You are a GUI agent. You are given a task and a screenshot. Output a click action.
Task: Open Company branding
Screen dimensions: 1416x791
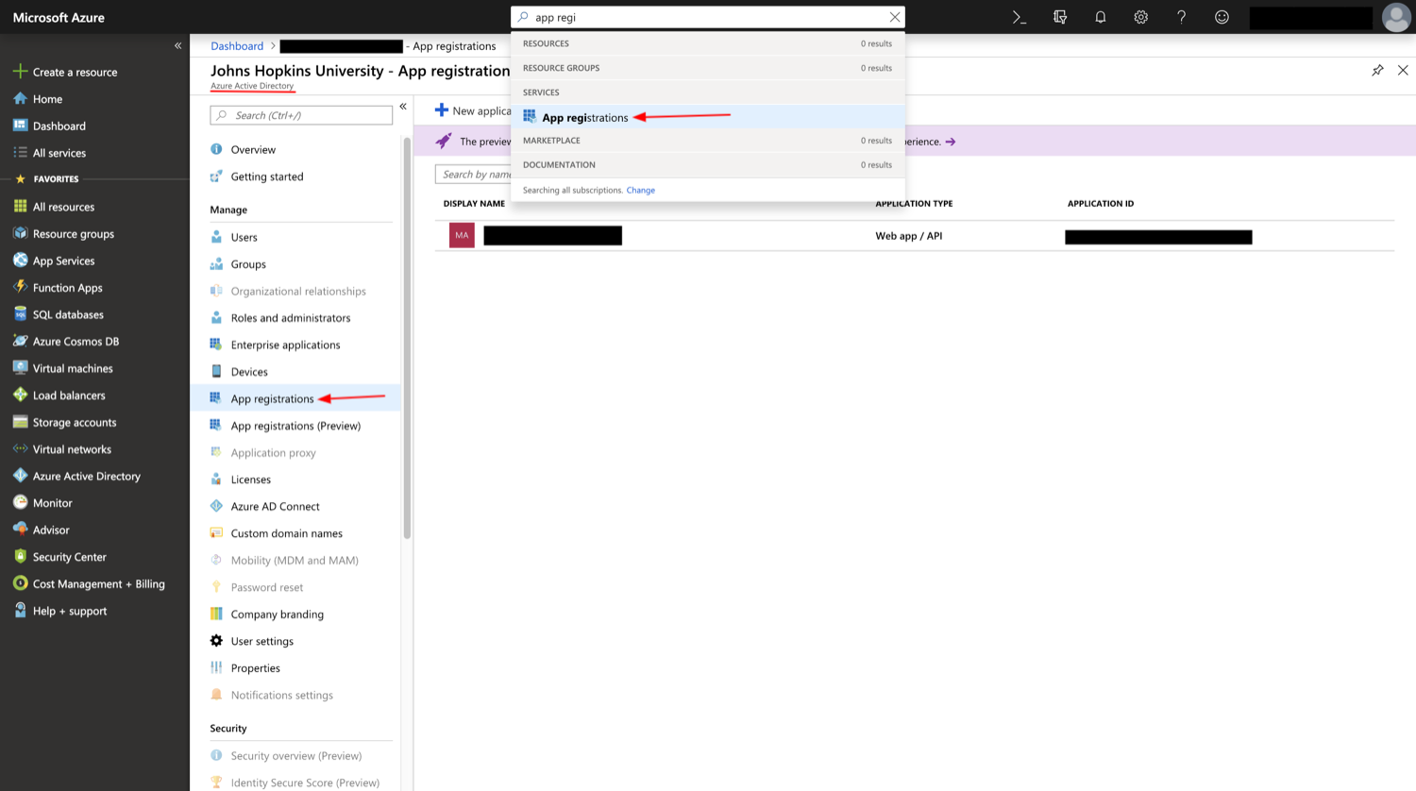pos(277,614)
